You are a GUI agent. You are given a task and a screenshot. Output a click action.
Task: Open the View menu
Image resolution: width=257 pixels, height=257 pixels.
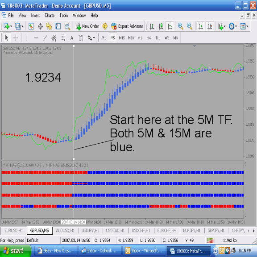[22, 16]
